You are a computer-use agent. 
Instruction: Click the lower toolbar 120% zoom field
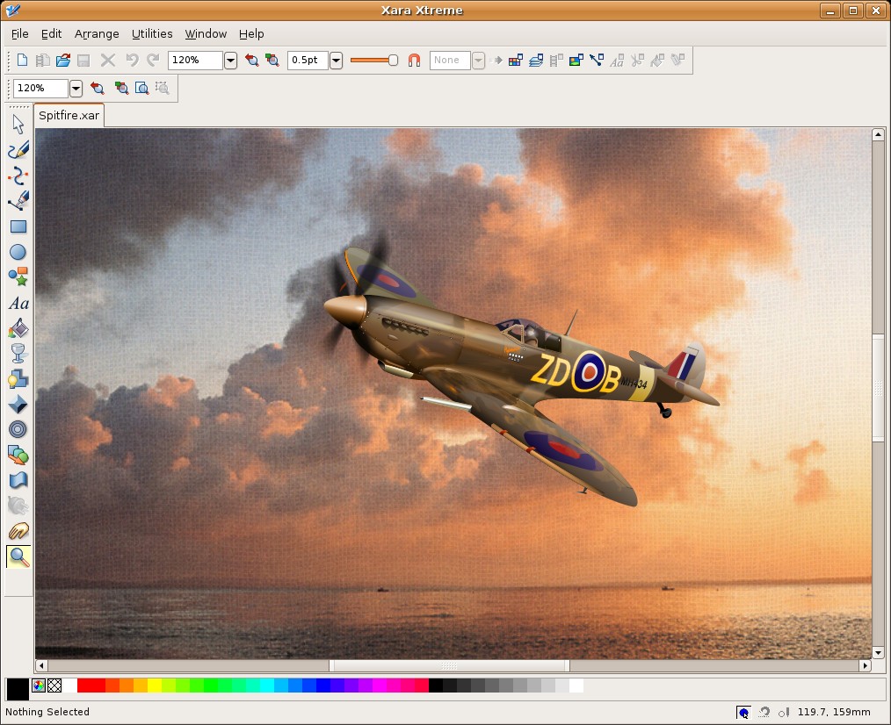click(x=40, y=88)
